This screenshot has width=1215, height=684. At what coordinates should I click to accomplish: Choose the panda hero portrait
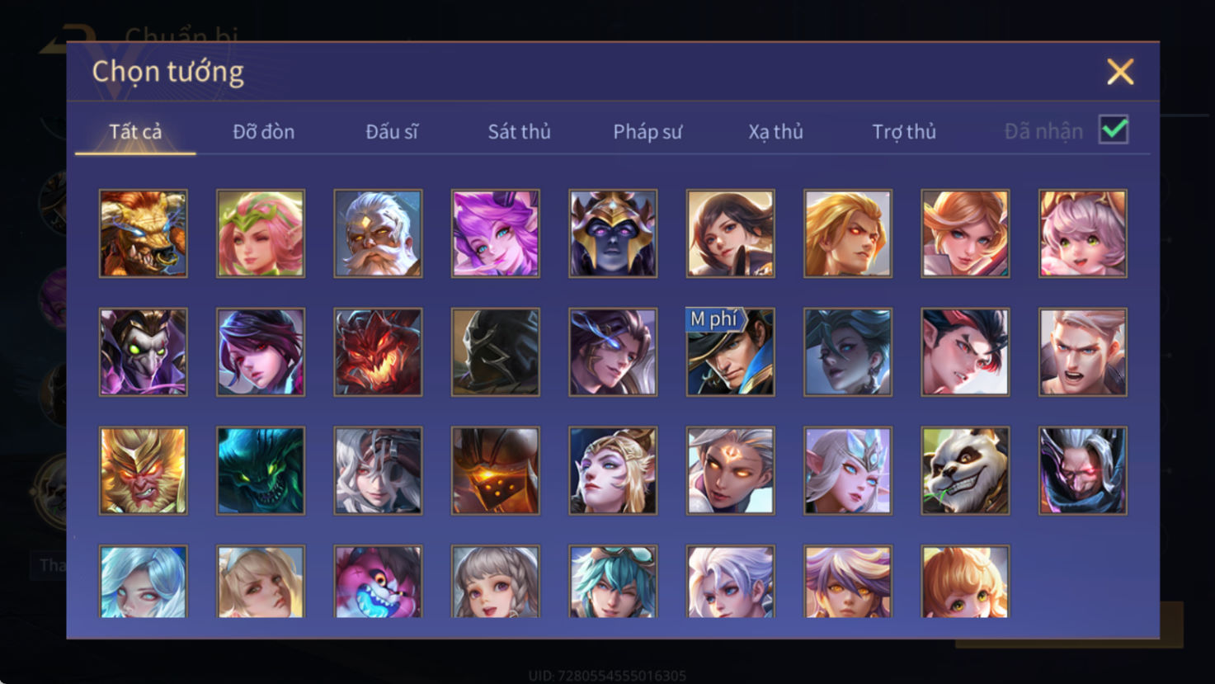coord(965,471)
